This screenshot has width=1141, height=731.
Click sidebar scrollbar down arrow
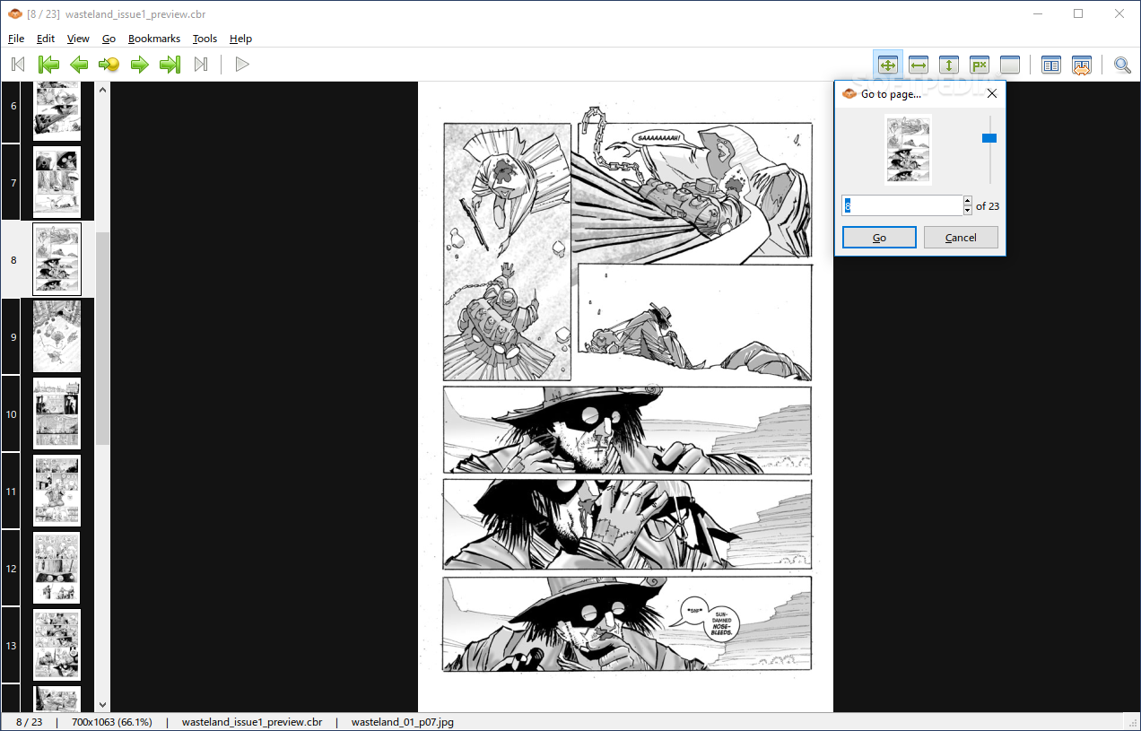(x=102, y=705)
